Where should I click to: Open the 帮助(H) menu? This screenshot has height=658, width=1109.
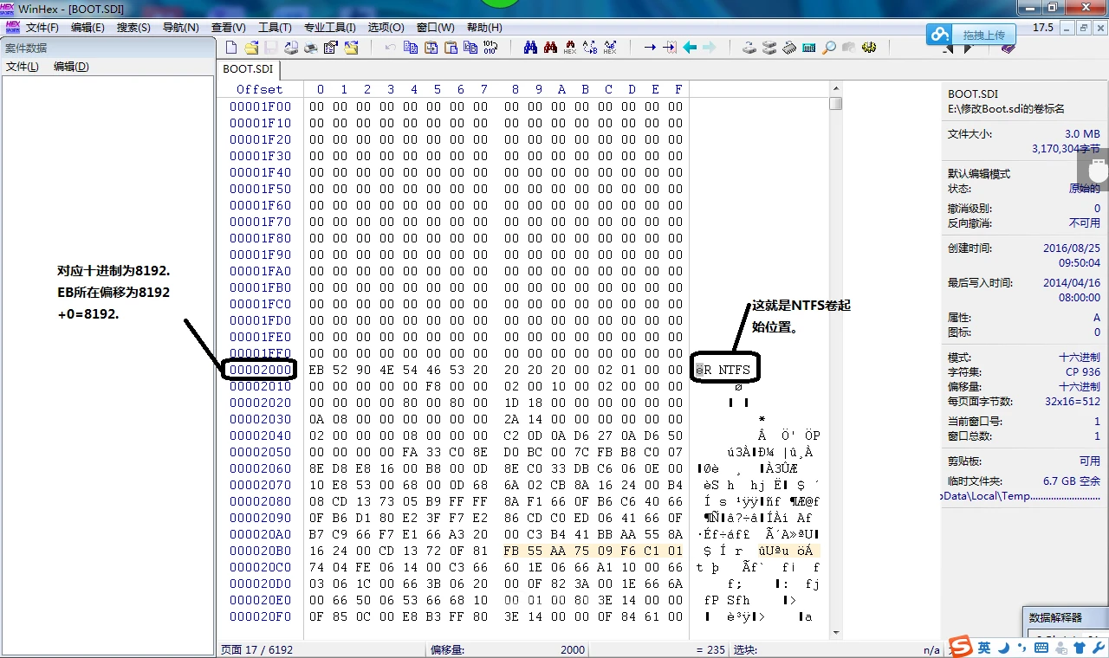[484, 28]
